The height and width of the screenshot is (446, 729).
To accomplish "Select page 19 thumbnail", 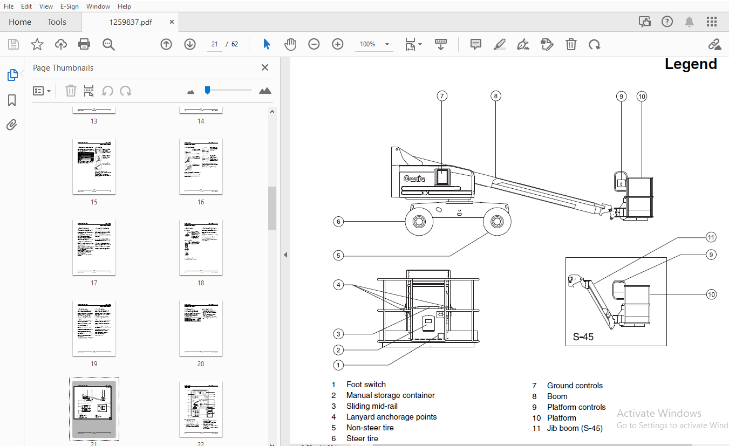I will [x=94, y=328].
